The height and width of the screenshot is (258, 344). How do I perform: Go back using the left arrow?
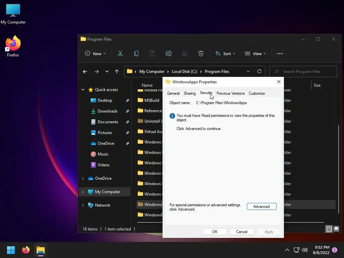point(85,72)
